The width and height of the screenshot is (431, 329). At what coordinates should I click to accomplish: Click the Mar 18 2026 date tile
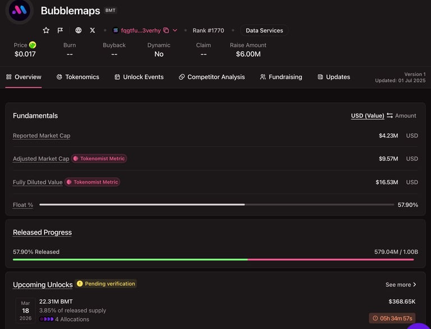(26, 310)
